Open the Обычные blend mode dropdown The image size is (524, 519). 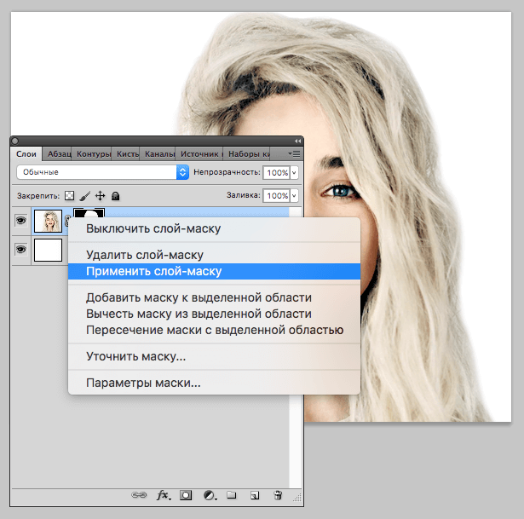click(103, 172)
